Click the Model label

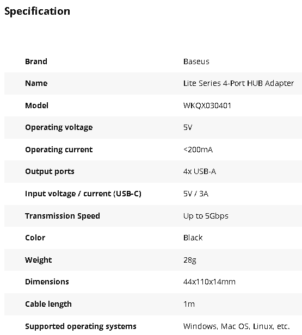click(x=37, y=106)
